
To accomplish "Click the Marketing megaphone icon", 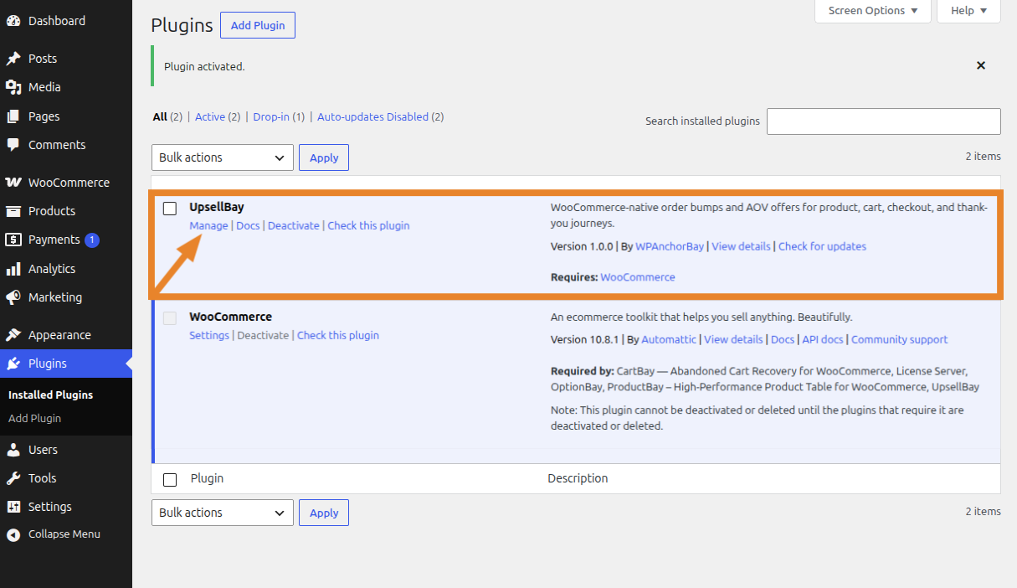I will pyautogui.click(x=13, y=297).
